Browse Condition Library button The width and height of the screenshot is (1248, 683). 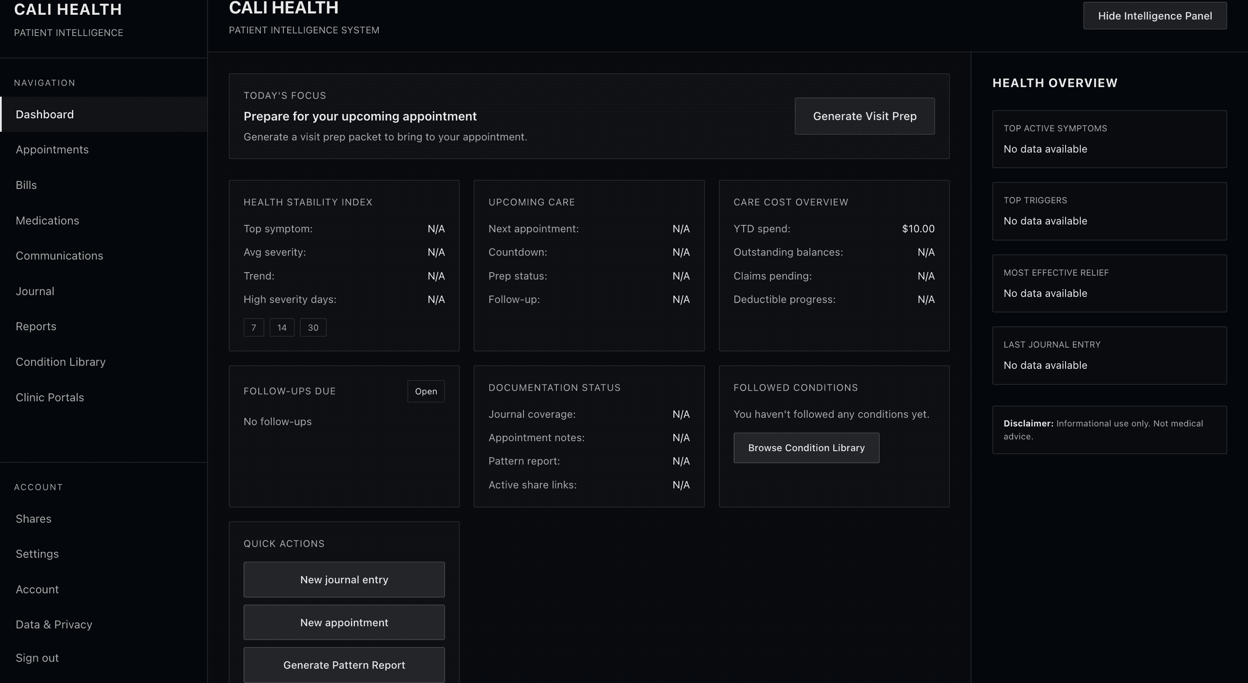[x=806, y=448]
